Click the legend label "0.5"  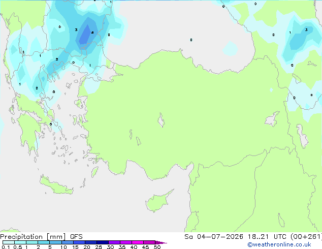(17, 247)
